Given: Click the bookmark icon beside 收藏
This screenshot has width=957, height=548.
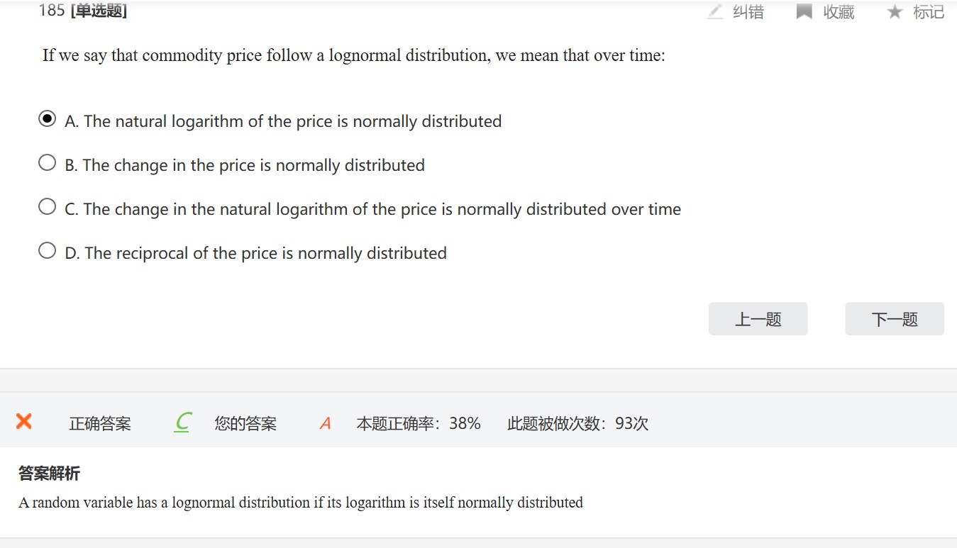Looking at the screenshot, I should (x=804, y=12).
